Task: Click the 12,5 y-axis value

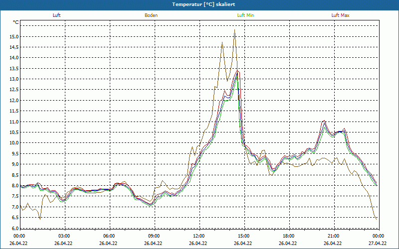Action: tap(14, 90)
